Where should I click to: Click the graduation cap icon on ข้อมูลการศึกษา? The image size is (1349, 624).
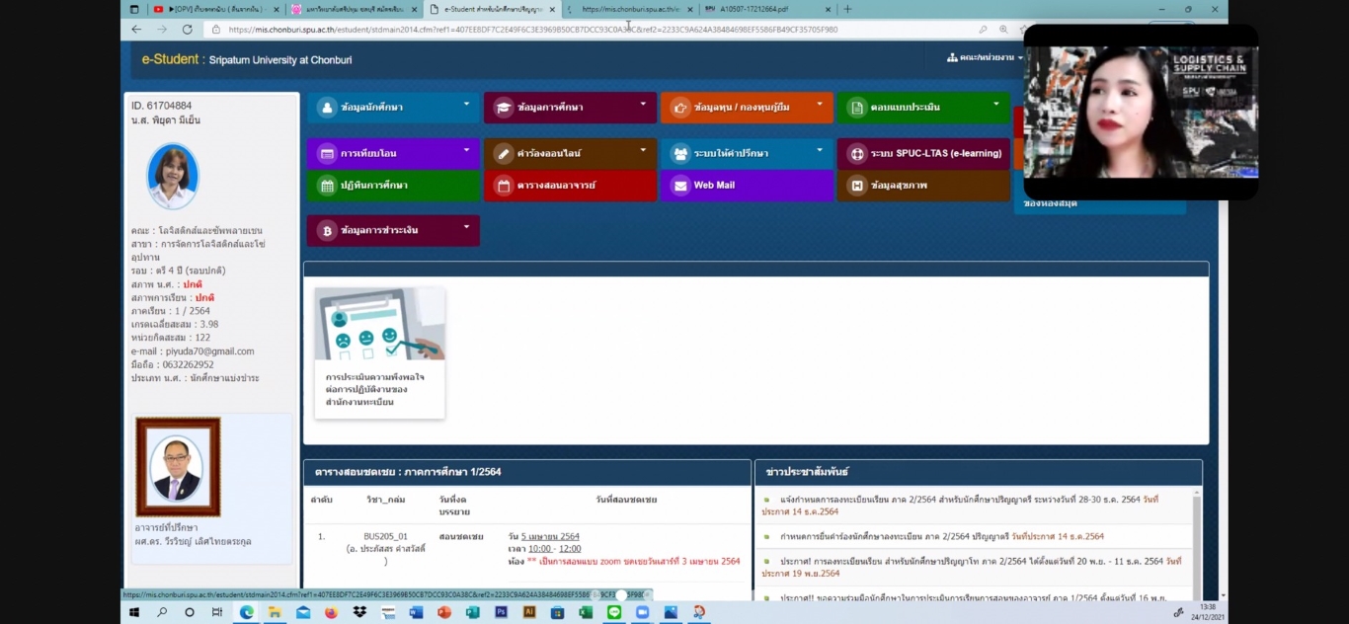coord(504,108)
